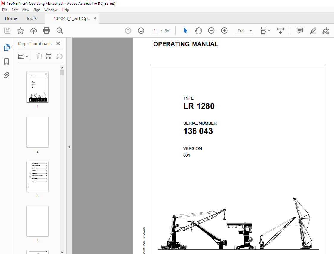Go to next page arrow icon
334x254 pixels.
coord(141,31)
